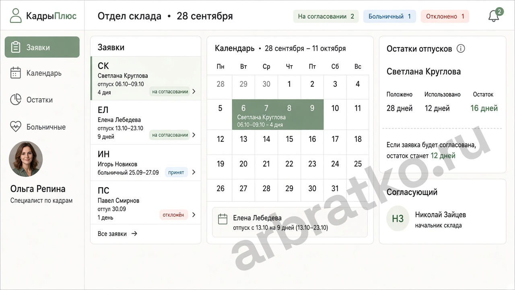Select calendar day 31
This screenshot has height=290, width=515.
[x=335, y=188]
